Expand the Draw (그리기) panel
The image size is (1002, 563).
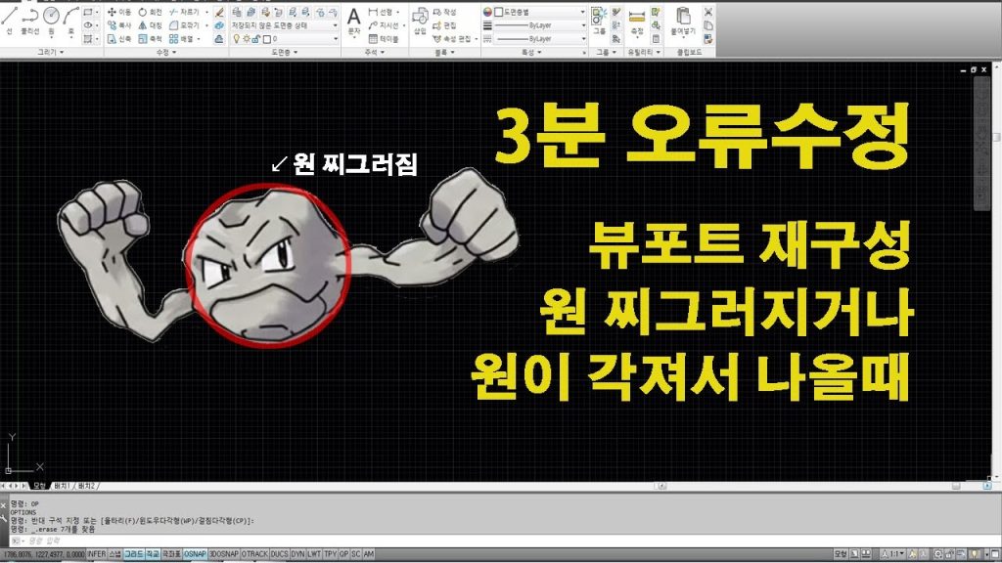pos(49,52)
